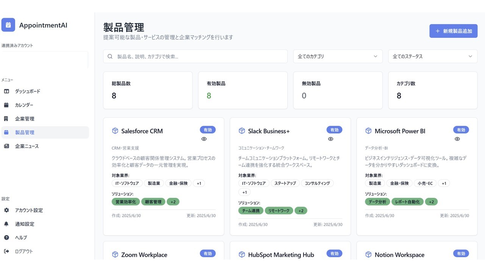Click the 新規製品追加 button

point(453,31)
